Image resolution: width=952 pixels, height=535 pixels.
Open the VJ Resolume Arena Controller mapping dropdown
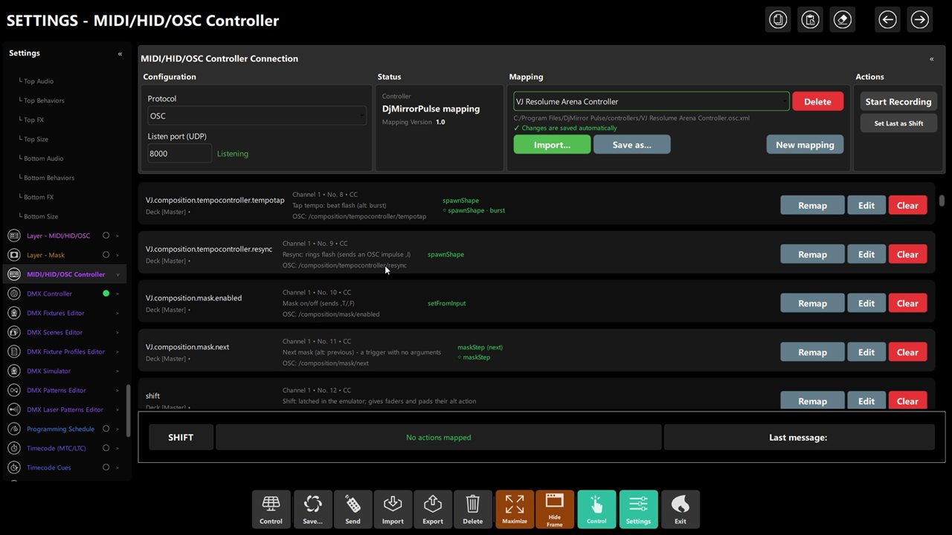652,102
